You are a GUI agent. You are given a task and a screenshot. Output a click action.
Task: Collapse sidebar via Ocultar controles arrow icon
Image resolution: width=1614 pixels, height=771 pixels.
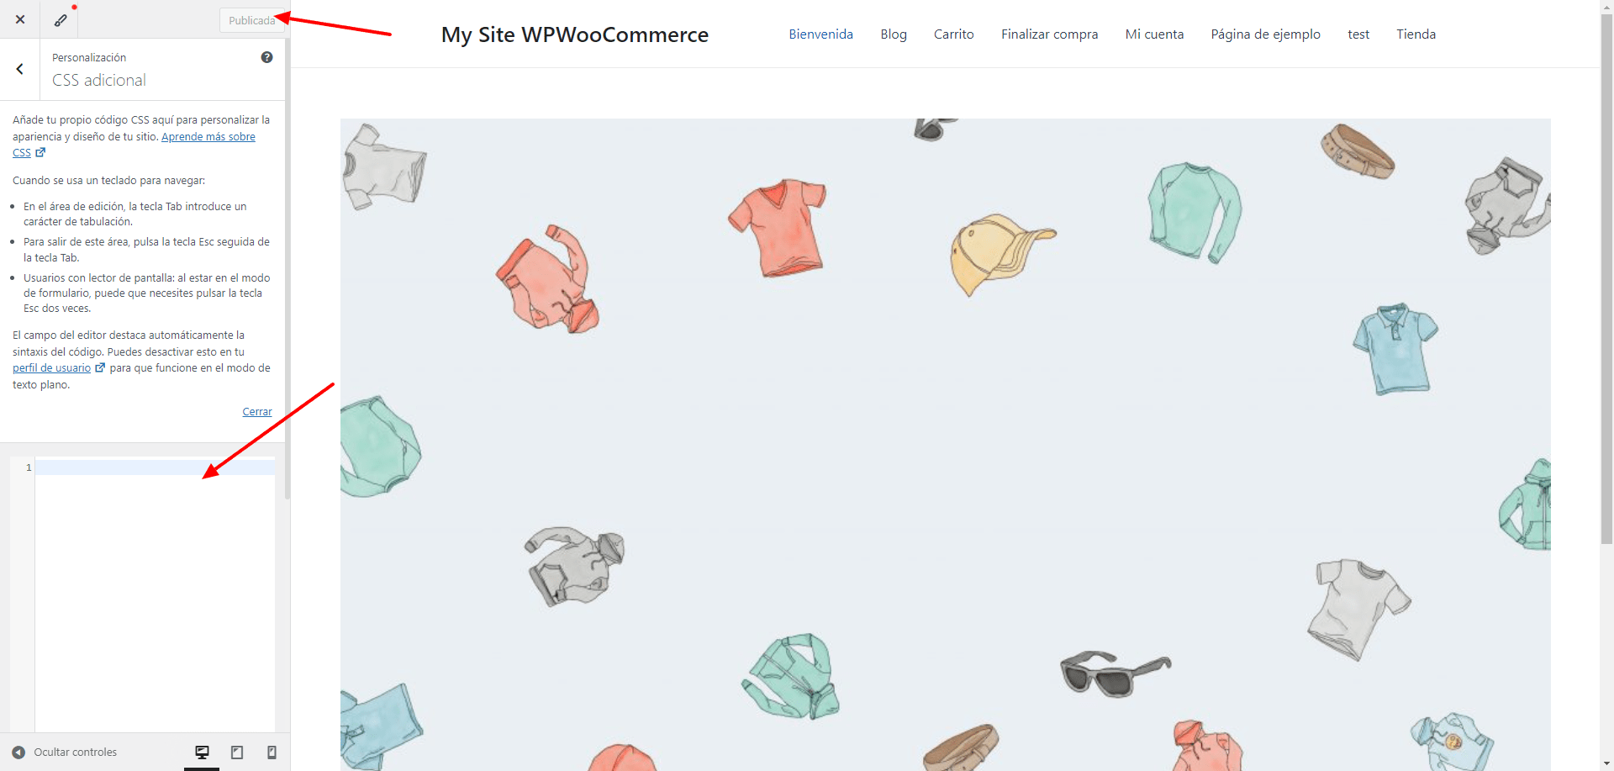click(x=18, y=753)
